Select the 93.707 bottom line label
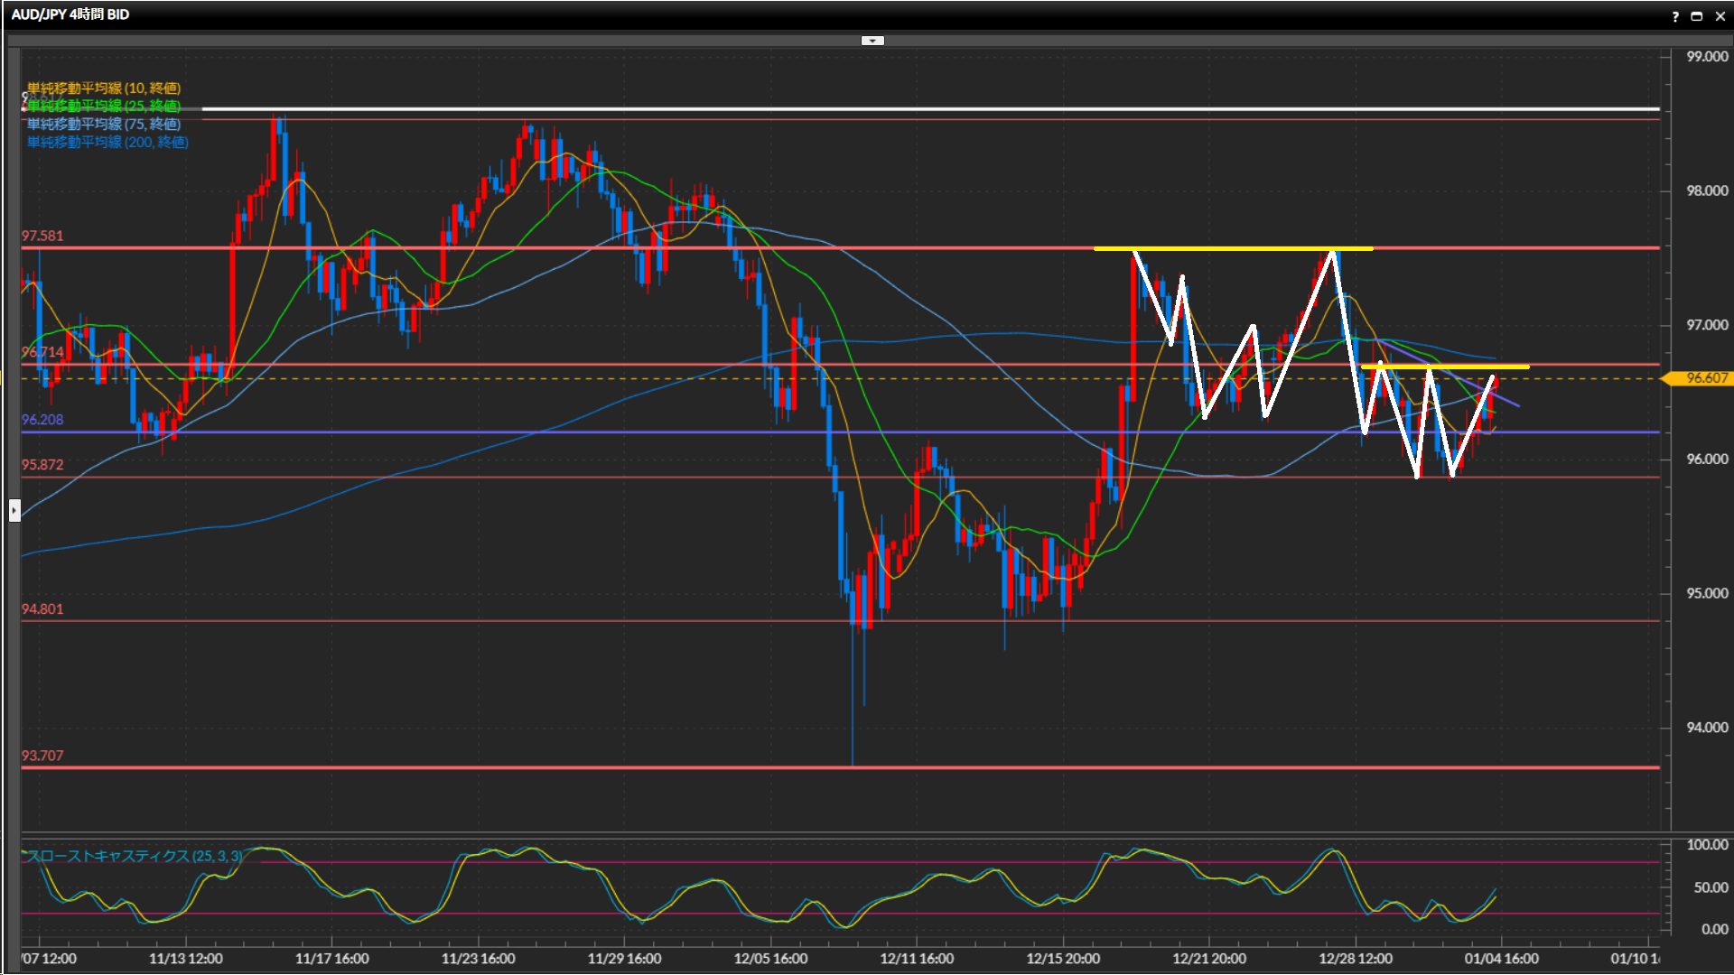 click(42, 756)
